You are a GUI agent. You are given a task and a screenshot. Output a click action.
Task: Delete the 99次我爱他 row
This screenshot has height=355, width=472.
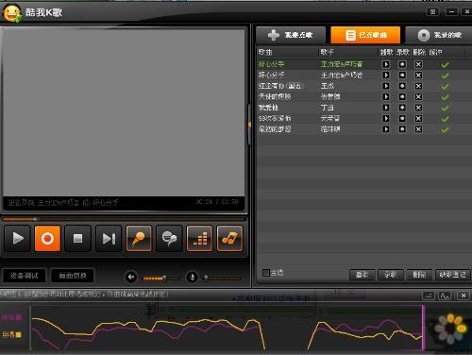click(418, 118)
